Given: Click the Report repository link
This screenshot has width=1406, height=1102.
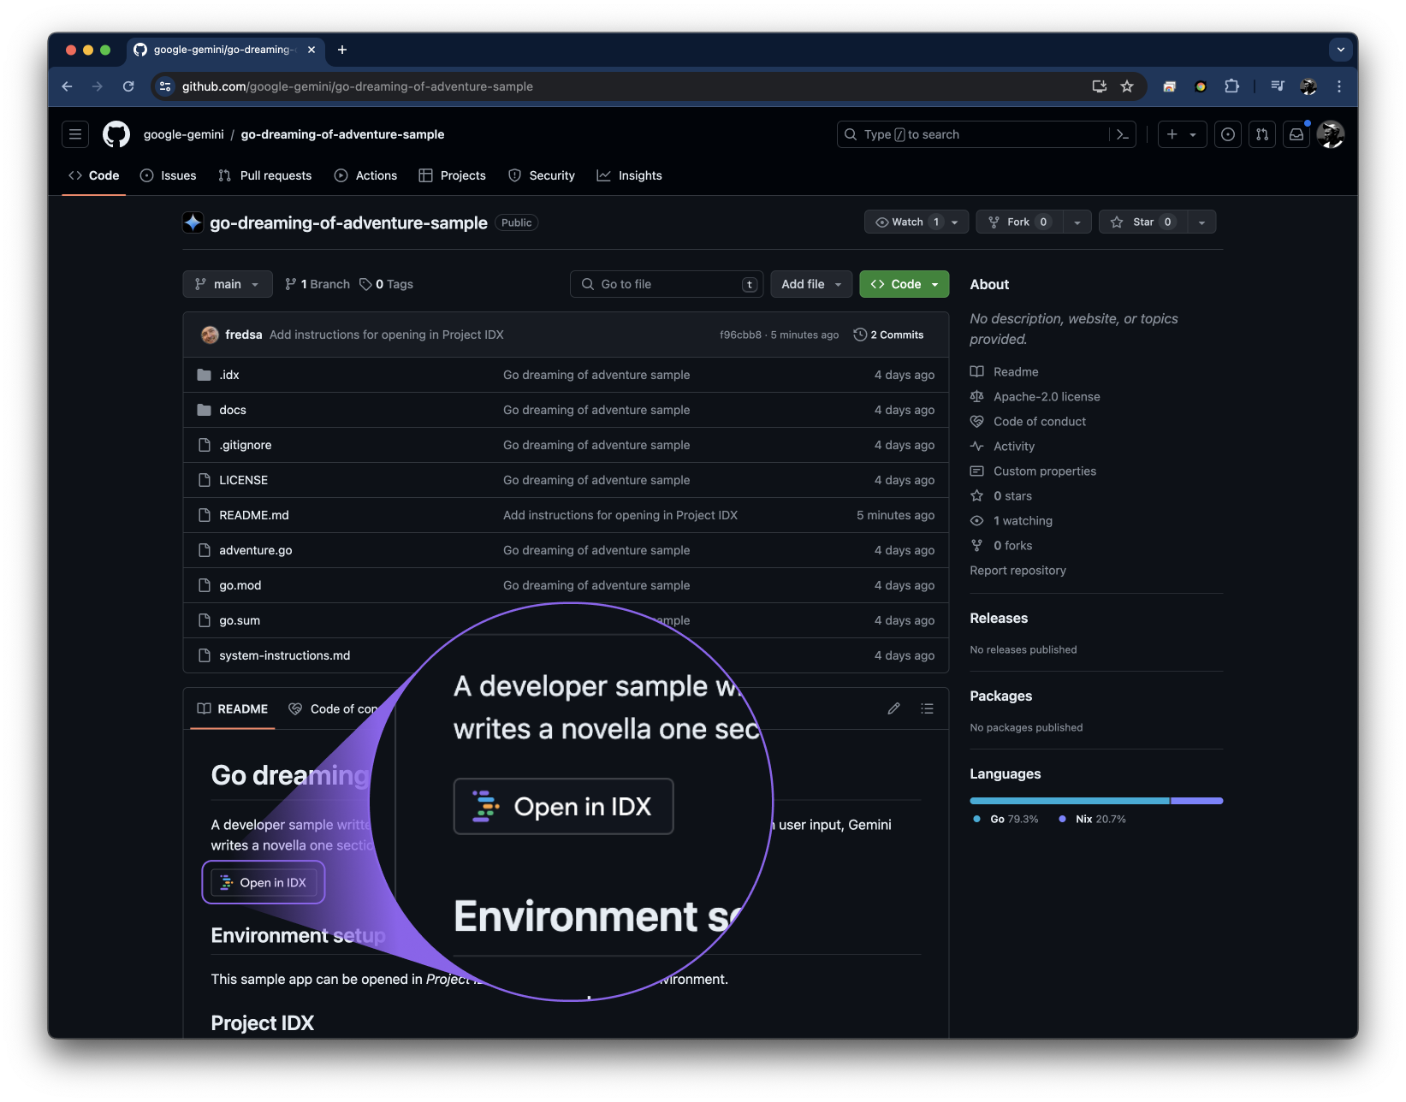Looking at the screenshot, I should pyautogui.click(x=1017, y=570).
